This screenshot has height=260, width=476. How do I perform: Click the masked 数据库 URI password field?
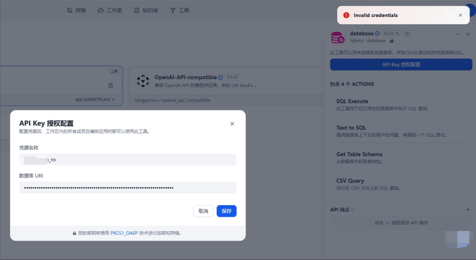click(x=128, y=187)
